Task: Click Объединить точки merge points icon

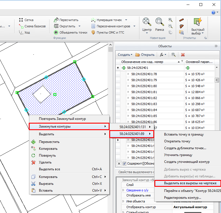Action: pos(56,32)
